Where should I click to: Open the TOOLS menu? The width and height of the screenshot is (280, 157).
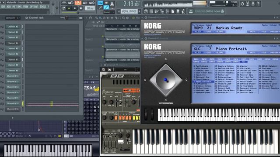pos(43,7)
